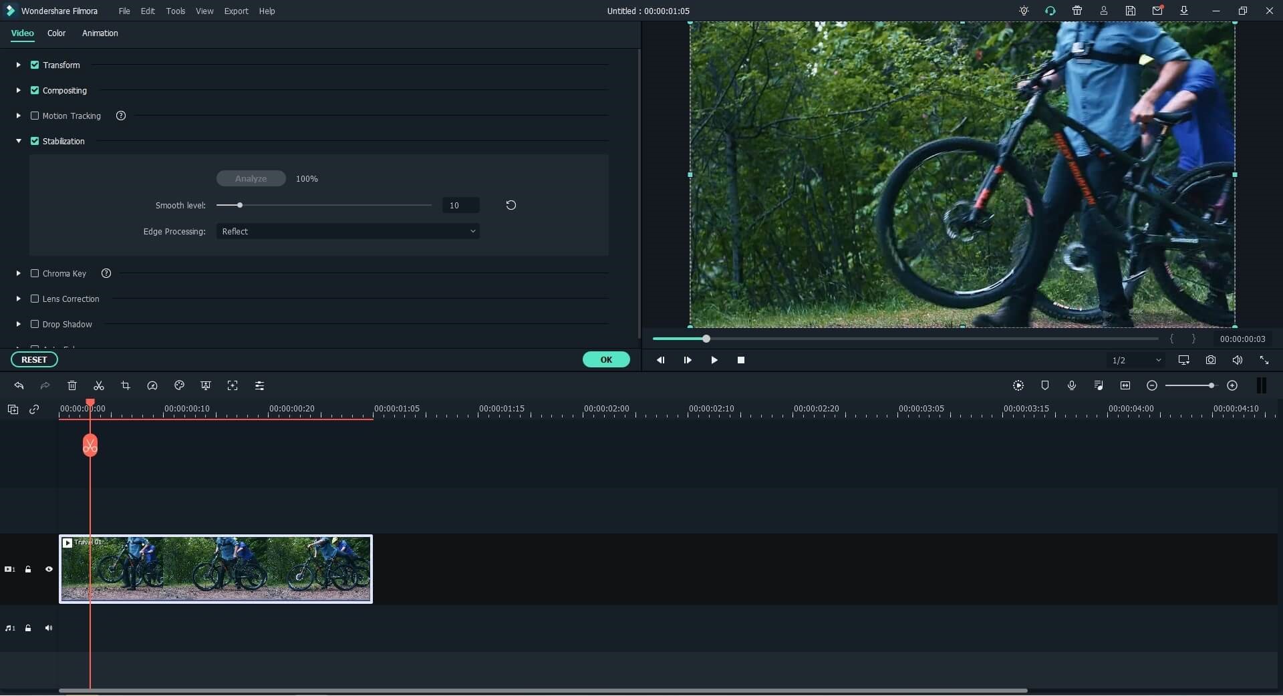Open the support headset icon
The width and height of the screenshot is (1283, 696).
pos(1050,11)
